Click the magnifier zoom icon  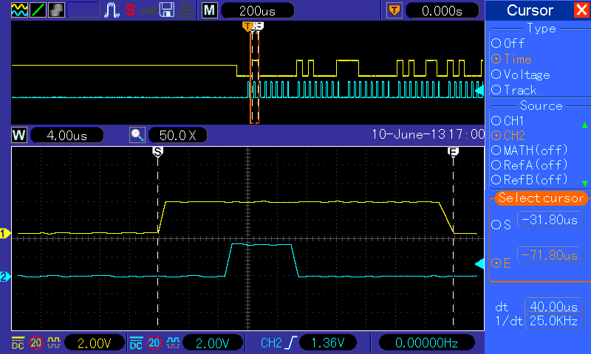coord(137,135)
